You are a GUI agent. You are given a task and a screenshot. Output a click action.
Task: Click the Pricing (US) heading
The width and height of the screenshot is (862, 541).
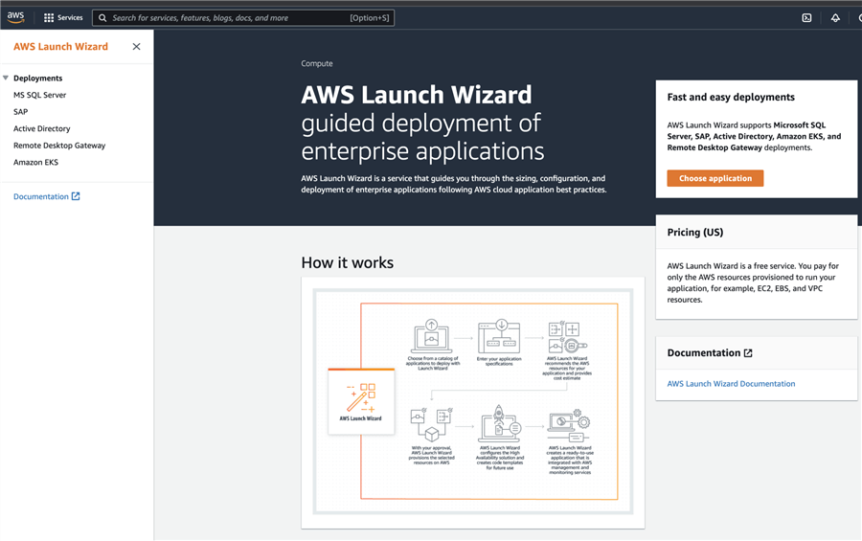[x=695, y=232]
